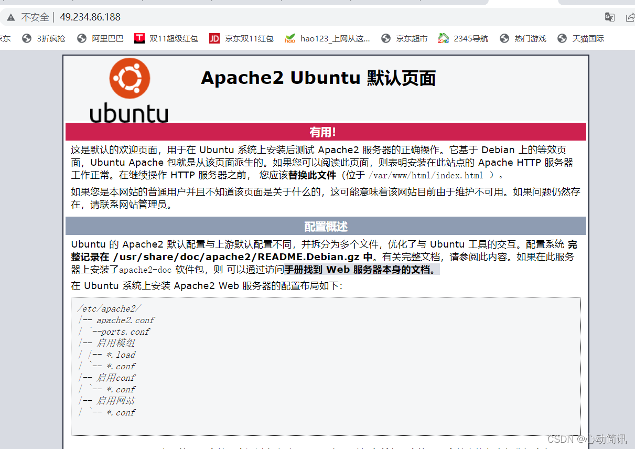Click the JD icon of 京东双11红包
The height and width of the screenshot is (449, 635).
[x=214, y=38]
